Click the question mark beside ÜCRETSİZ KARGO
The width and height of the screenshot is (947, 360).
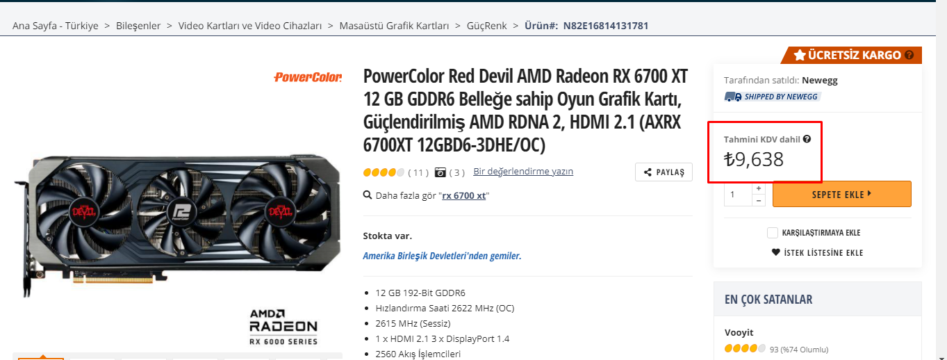909,55
